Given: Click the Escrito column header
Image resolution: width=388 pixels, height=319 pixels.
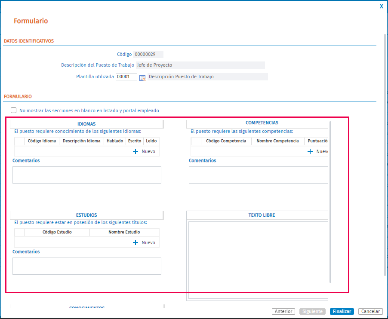Looking at the screenshot, I should pos(135,141).
